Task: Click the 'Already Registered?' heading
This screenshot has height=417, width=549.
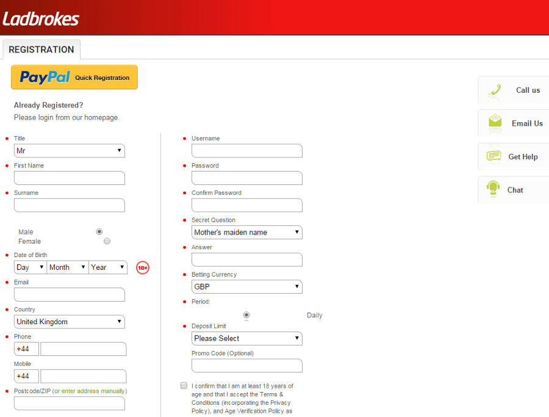Action: pyautogui.click(x=48, y=105)
